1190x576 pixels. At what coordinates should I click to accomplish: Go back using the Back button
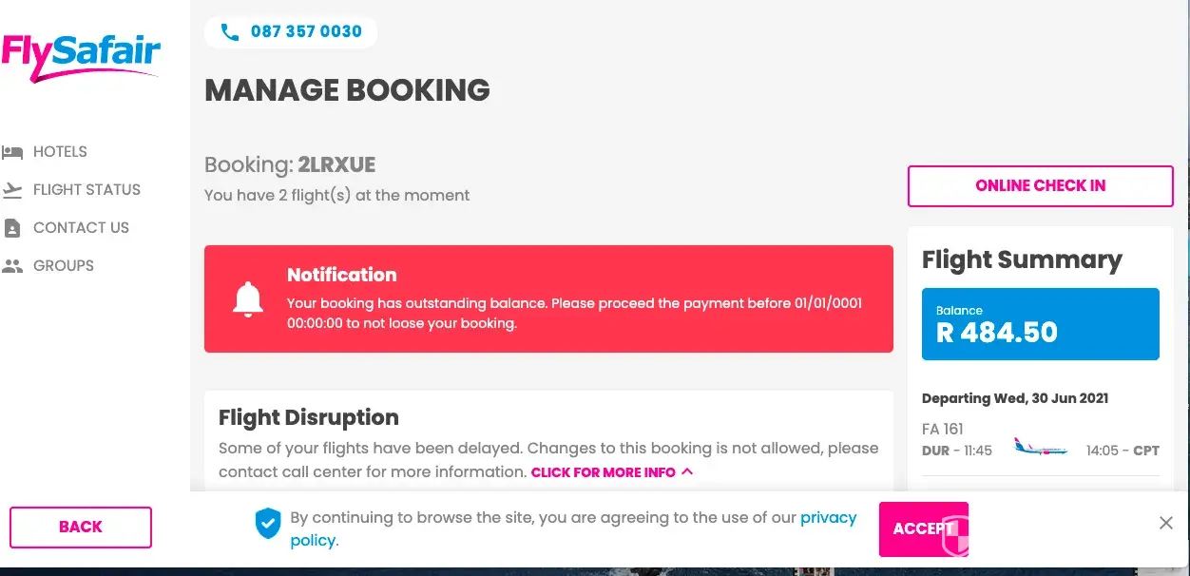[81, 528]
